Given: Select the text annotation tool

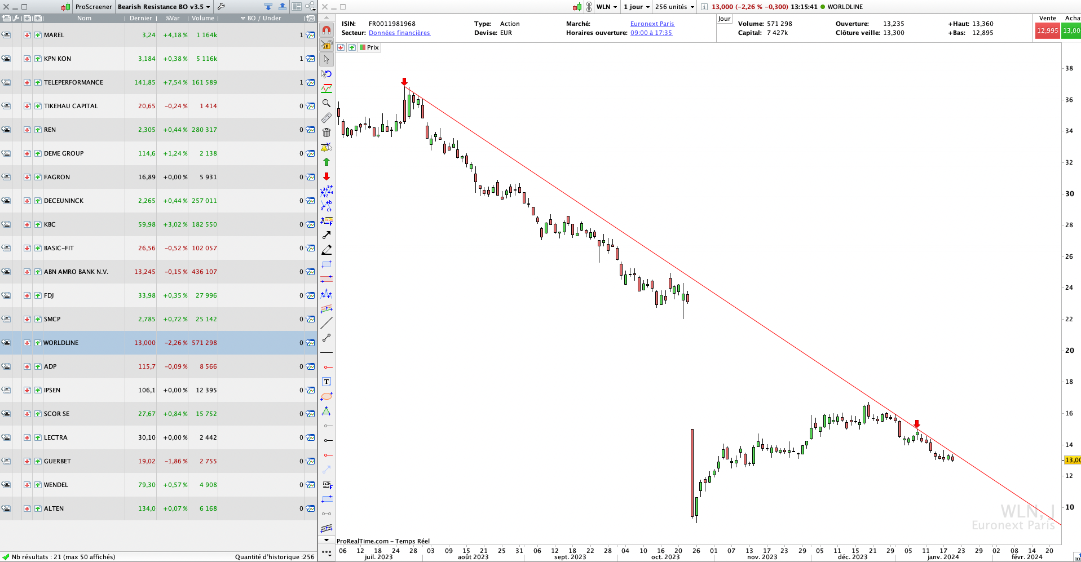Looking at the screenshot, I should (x=326, y=382).
